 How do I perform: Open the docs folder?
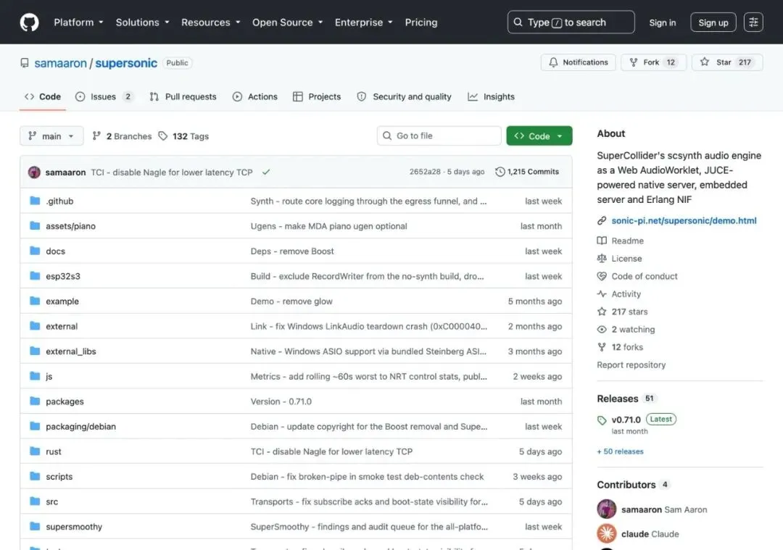tap(55, 251)
